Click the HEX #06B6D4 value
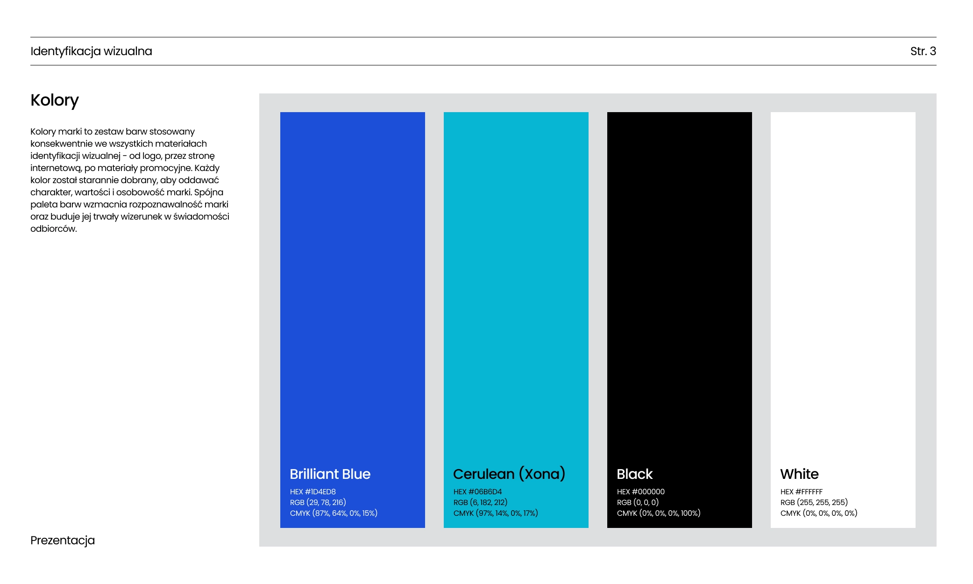Screen dimensions: 973x584 click(477, 491)
